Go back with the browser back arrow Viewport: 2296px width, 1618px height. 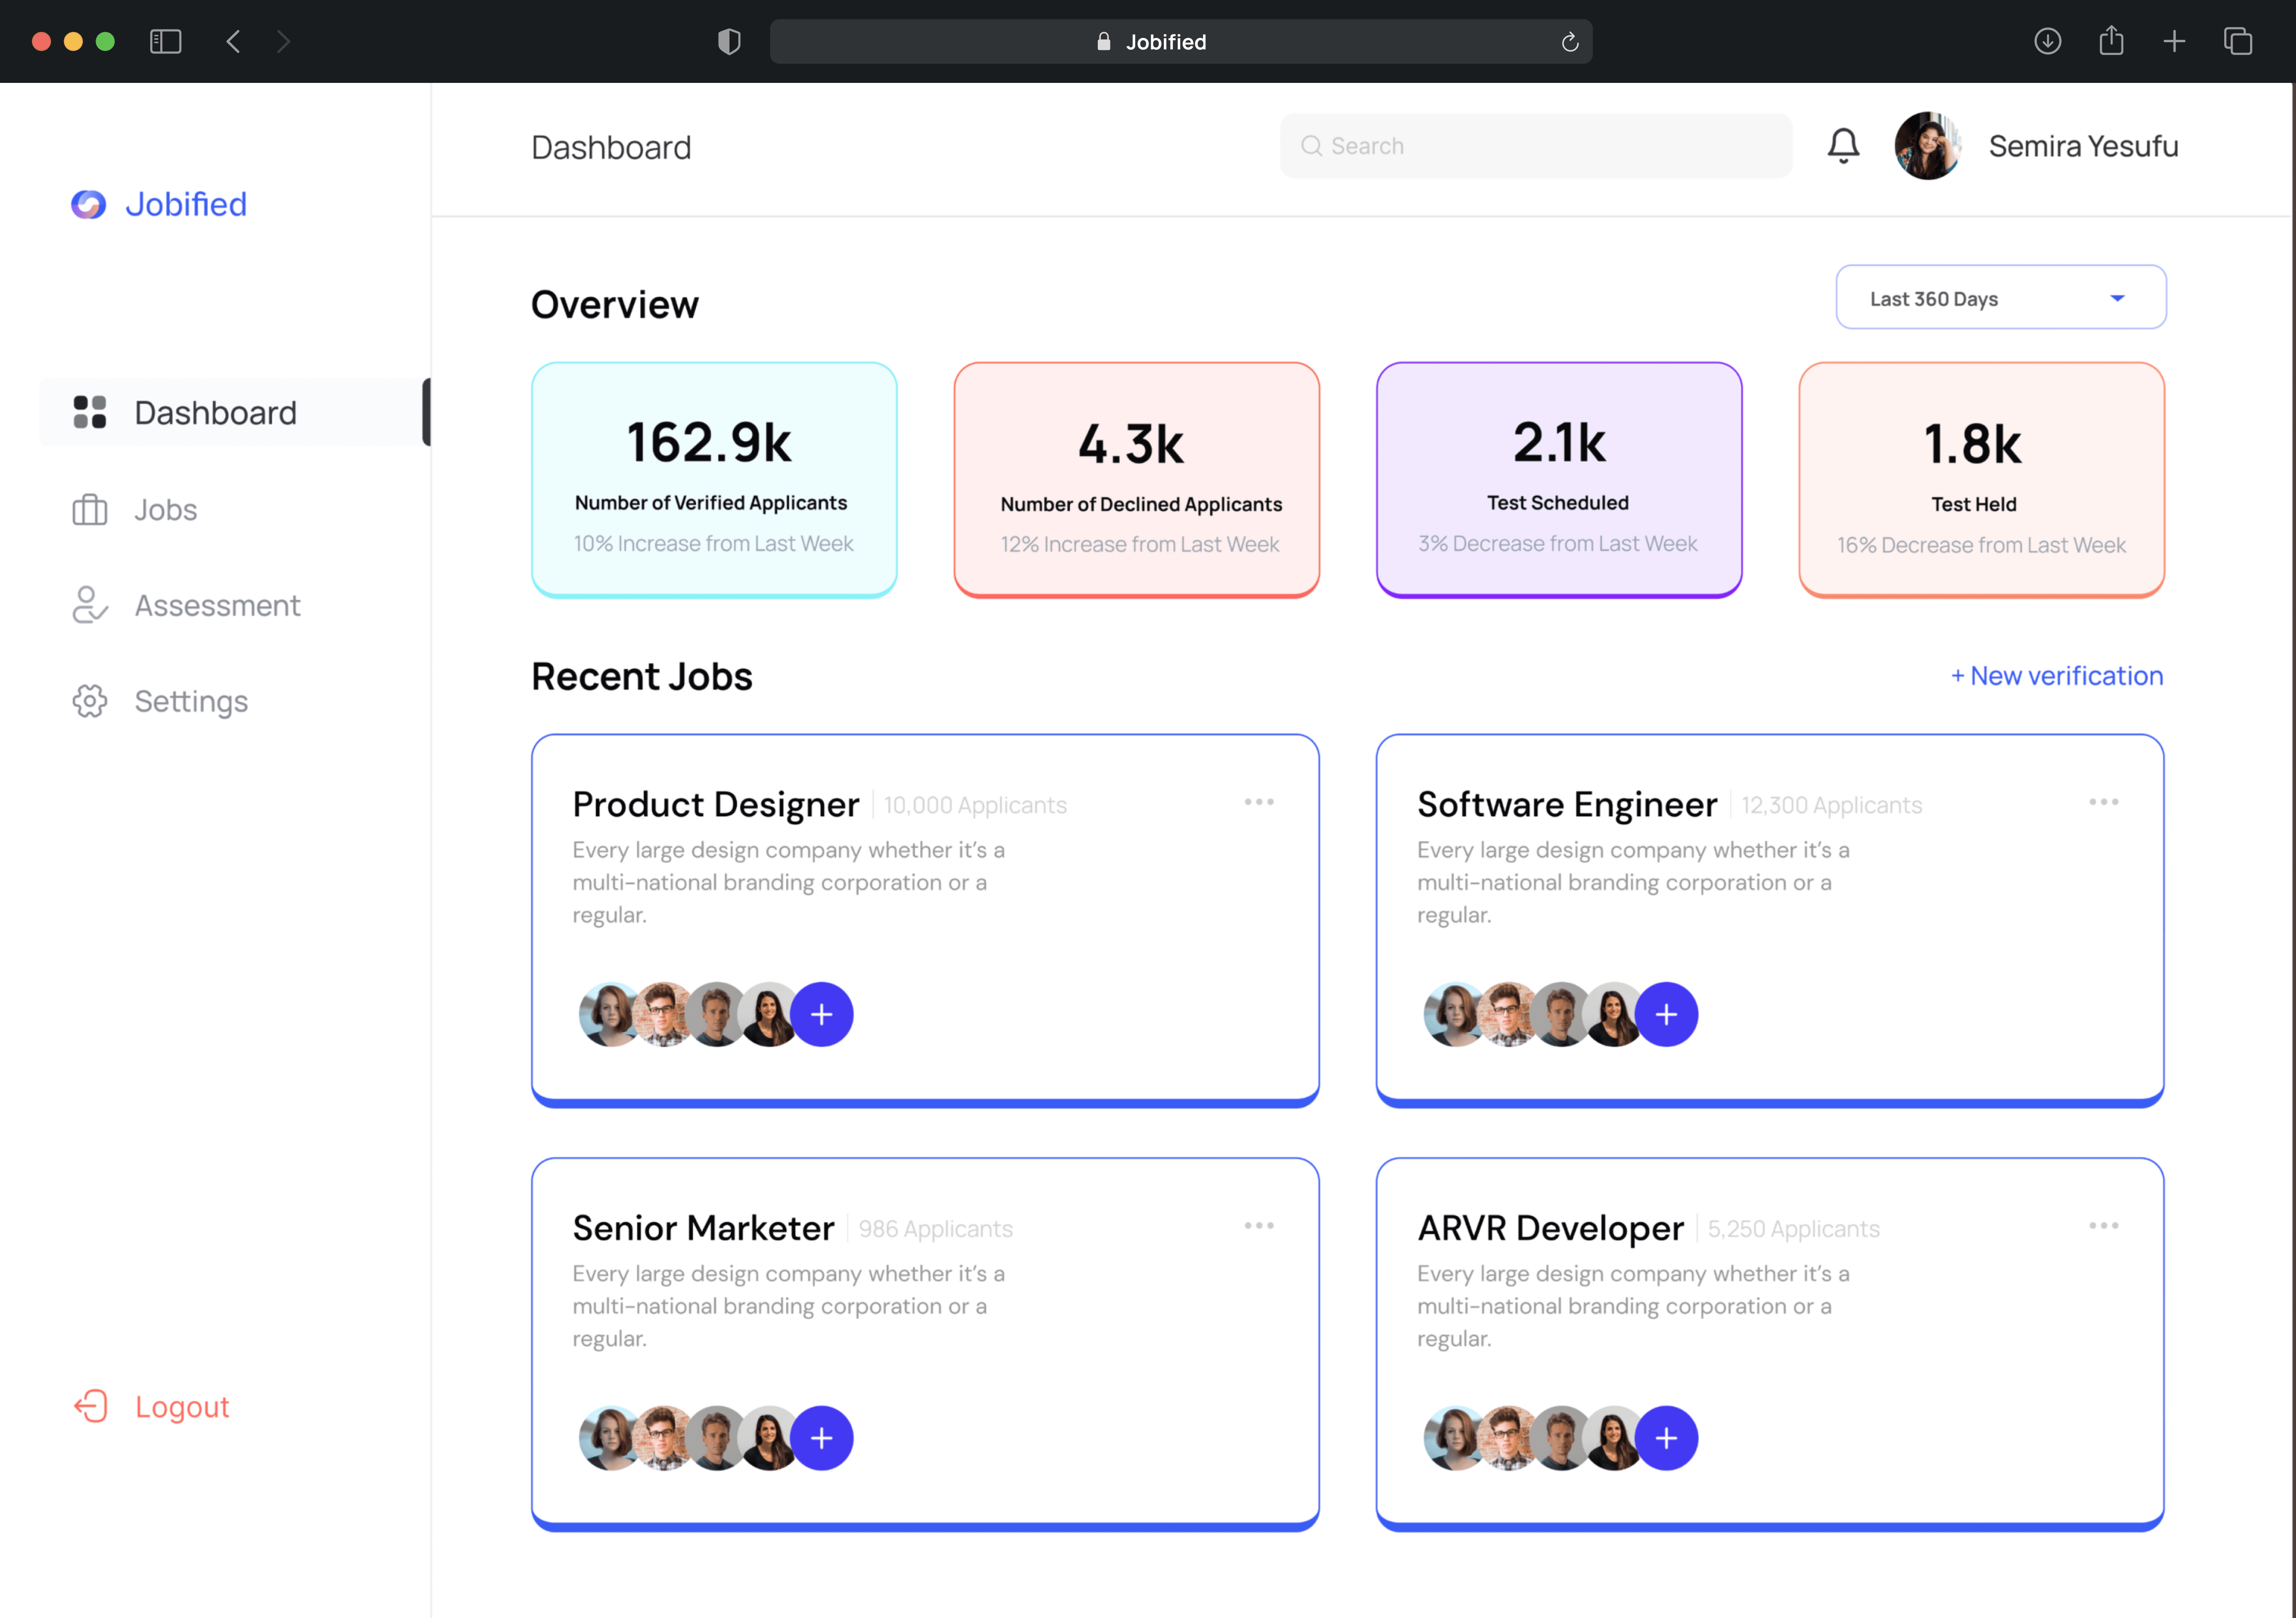point(233,41)
